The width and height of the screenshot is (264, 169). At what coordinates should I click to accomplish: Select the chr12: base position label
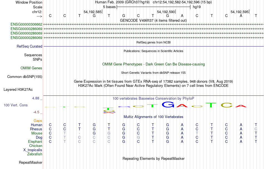(37, 12)
